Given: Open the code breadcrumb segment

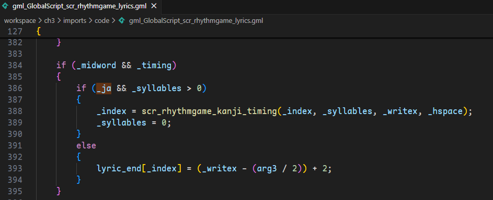Looking at the screenshot, I should [102, 21].
